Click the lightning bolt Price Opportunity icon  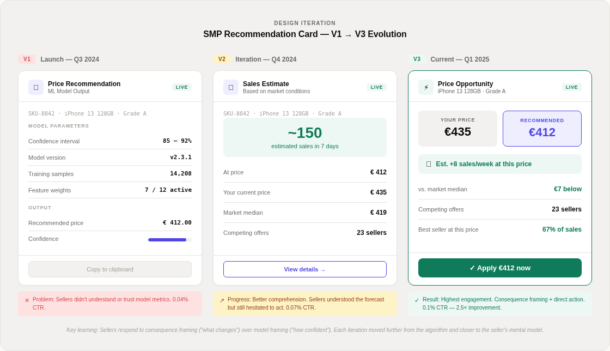[x=426, y=87]
